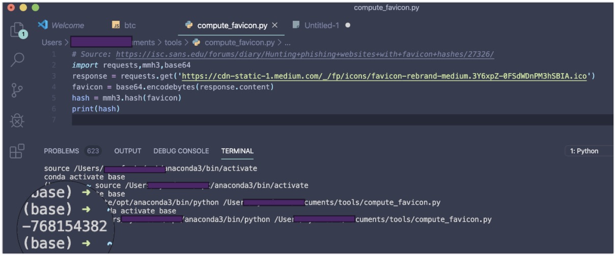
Task: Click the Python icon on compute_favicon.py tab
Action: point(189,25)
